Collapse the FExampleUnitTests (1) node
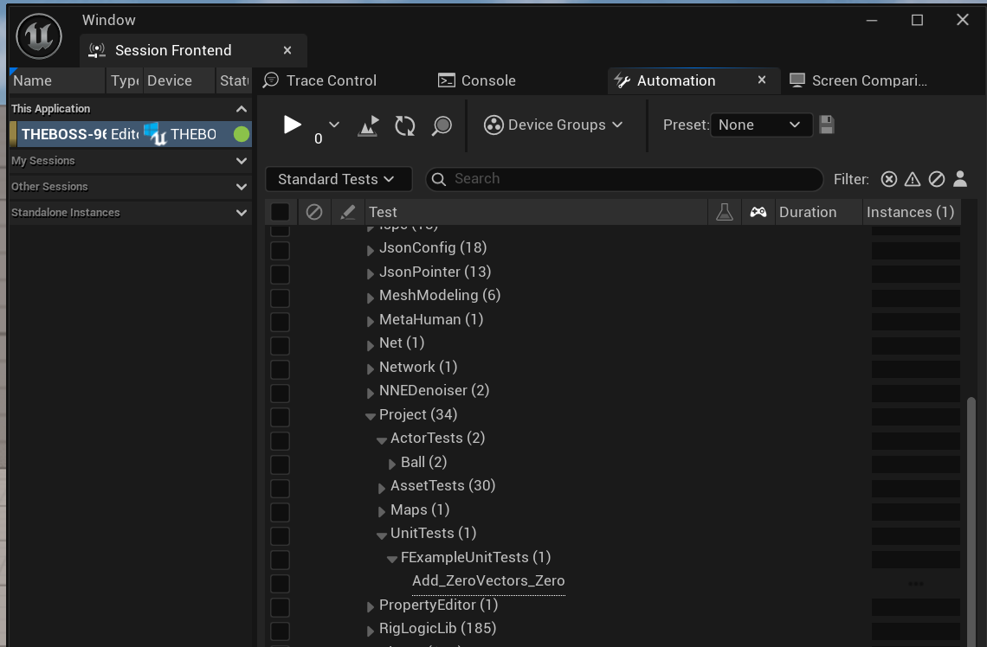Image resolution: width=987 pixels, height=647 pixels. [x=391, y=559]
